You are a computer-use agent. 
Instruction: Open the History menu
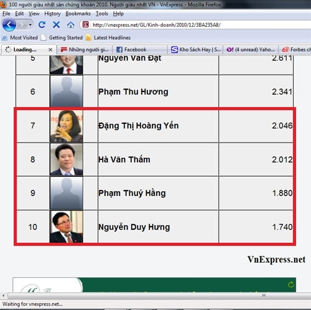tap(52, 14)
